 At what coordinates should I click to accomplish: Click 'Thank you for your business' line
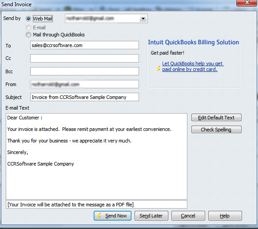[69, 141]
